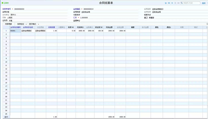Click the 颜色 column header

(x=157, y=27)
